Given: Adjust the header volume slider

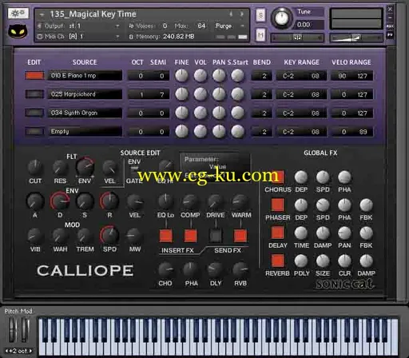Looking at the screenshot, I should click(x=356, y=38).
